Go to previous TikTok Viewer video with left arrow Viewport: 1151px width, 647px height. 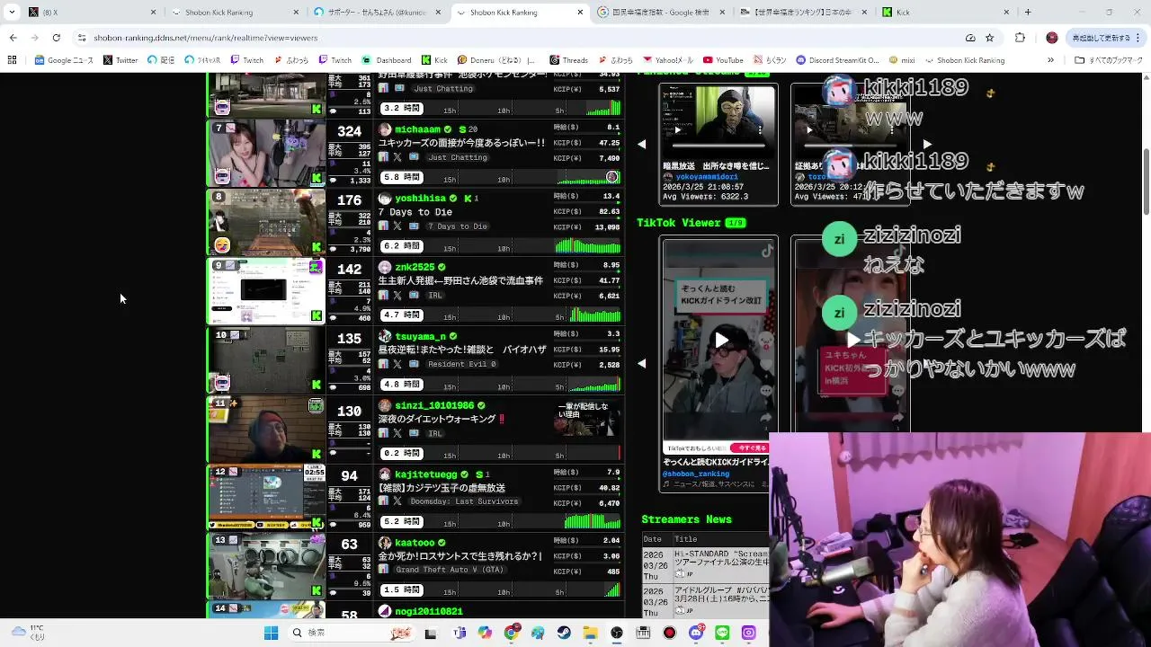pos(641,364)
